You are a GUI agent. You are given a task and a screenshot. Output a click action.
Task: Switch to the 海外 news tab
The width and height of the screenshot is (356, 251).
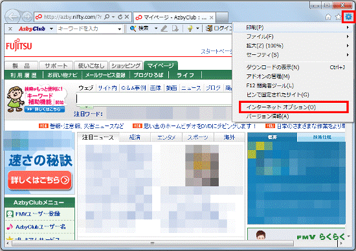point(229,137)
